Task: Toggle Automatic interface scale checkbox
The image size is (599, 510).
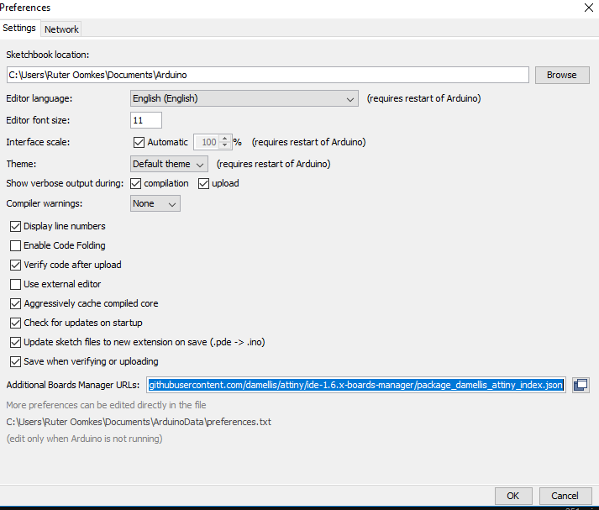Action: pos(139,142)
